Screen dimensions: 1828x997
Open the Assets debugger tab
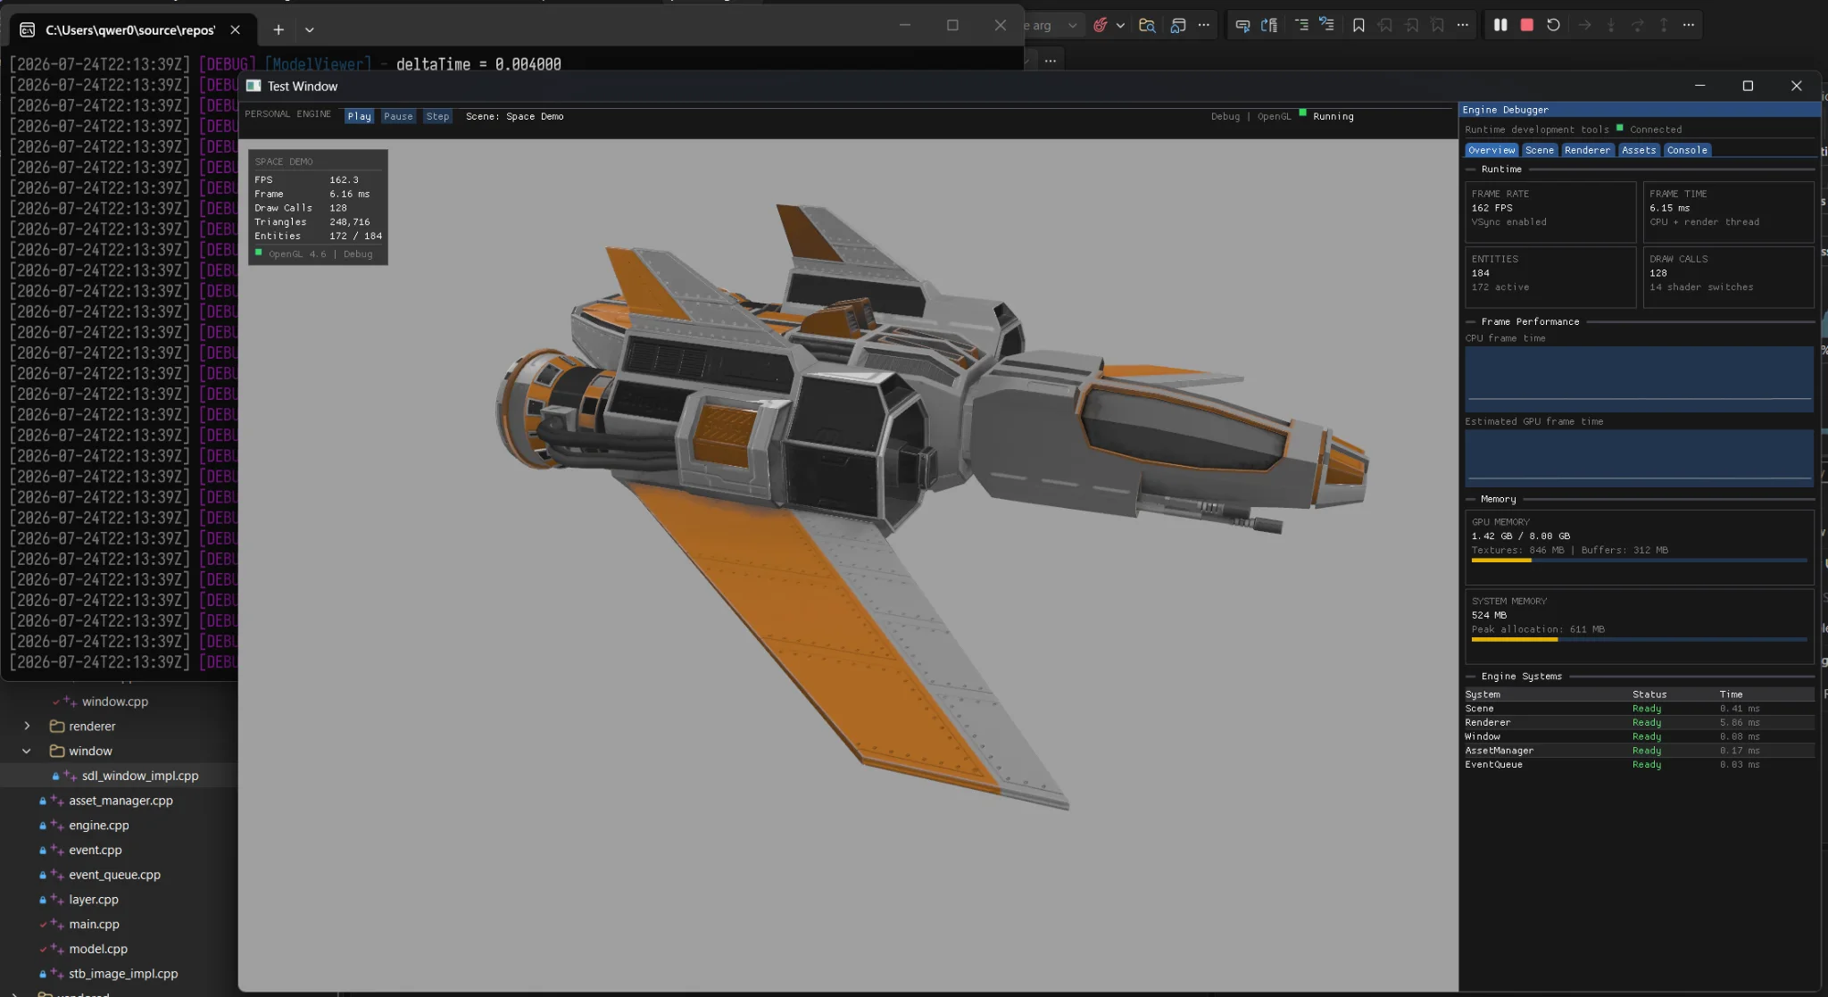tap(1639, 150)
